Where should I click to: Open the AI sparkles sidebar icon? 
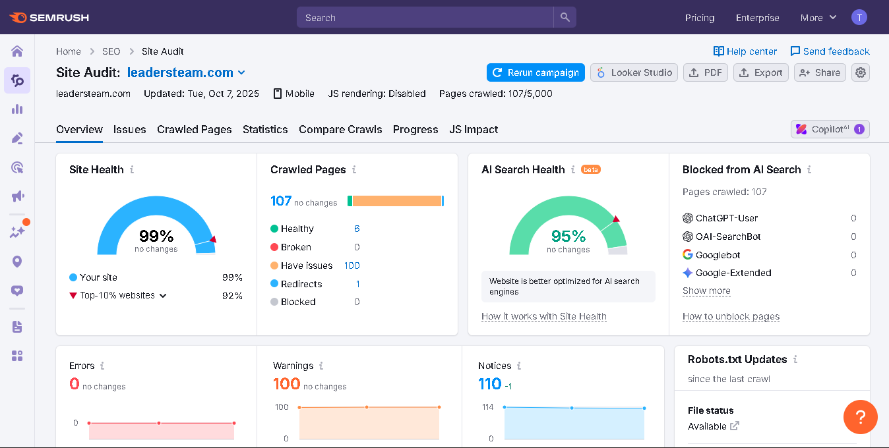[17, 232]
